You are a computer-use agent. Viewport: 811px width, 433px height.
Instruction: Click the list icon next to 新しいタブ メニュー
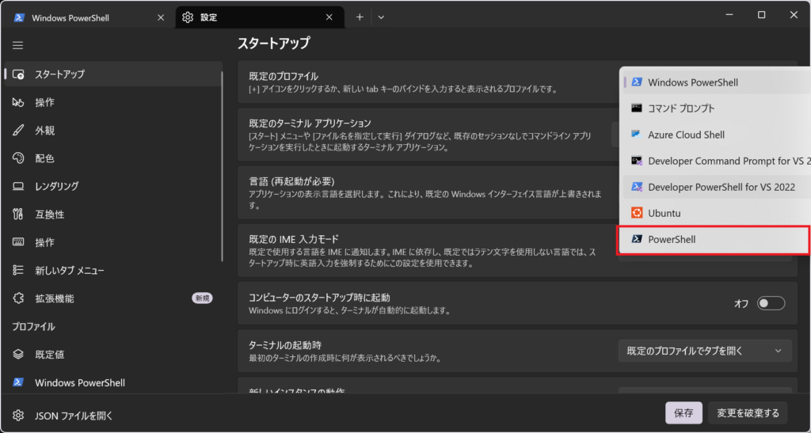(x=18, y=270)
